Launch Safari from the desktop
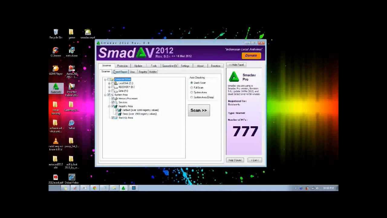 tap(72, 125)
